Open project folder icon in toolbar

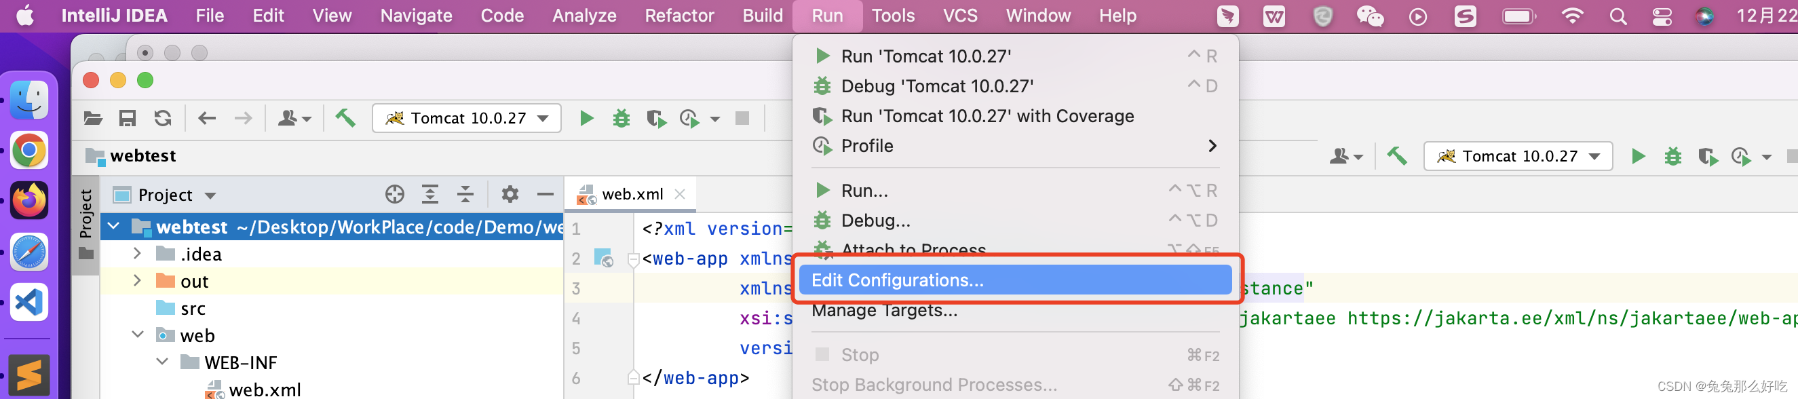(93, 118)
